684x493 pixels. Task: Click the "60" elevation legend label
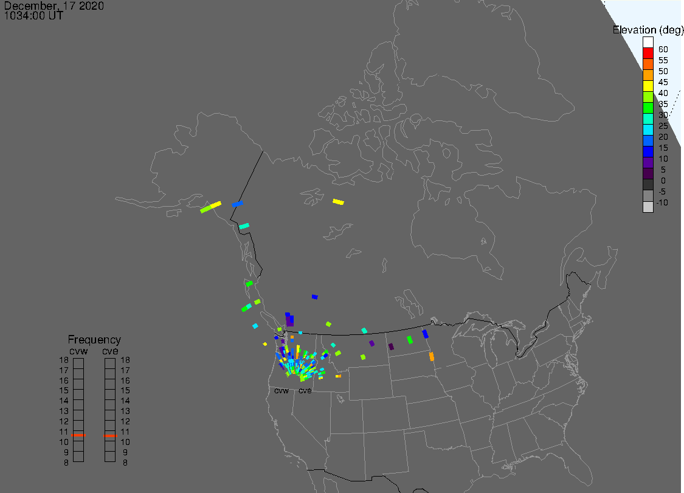tap(663, 49)
